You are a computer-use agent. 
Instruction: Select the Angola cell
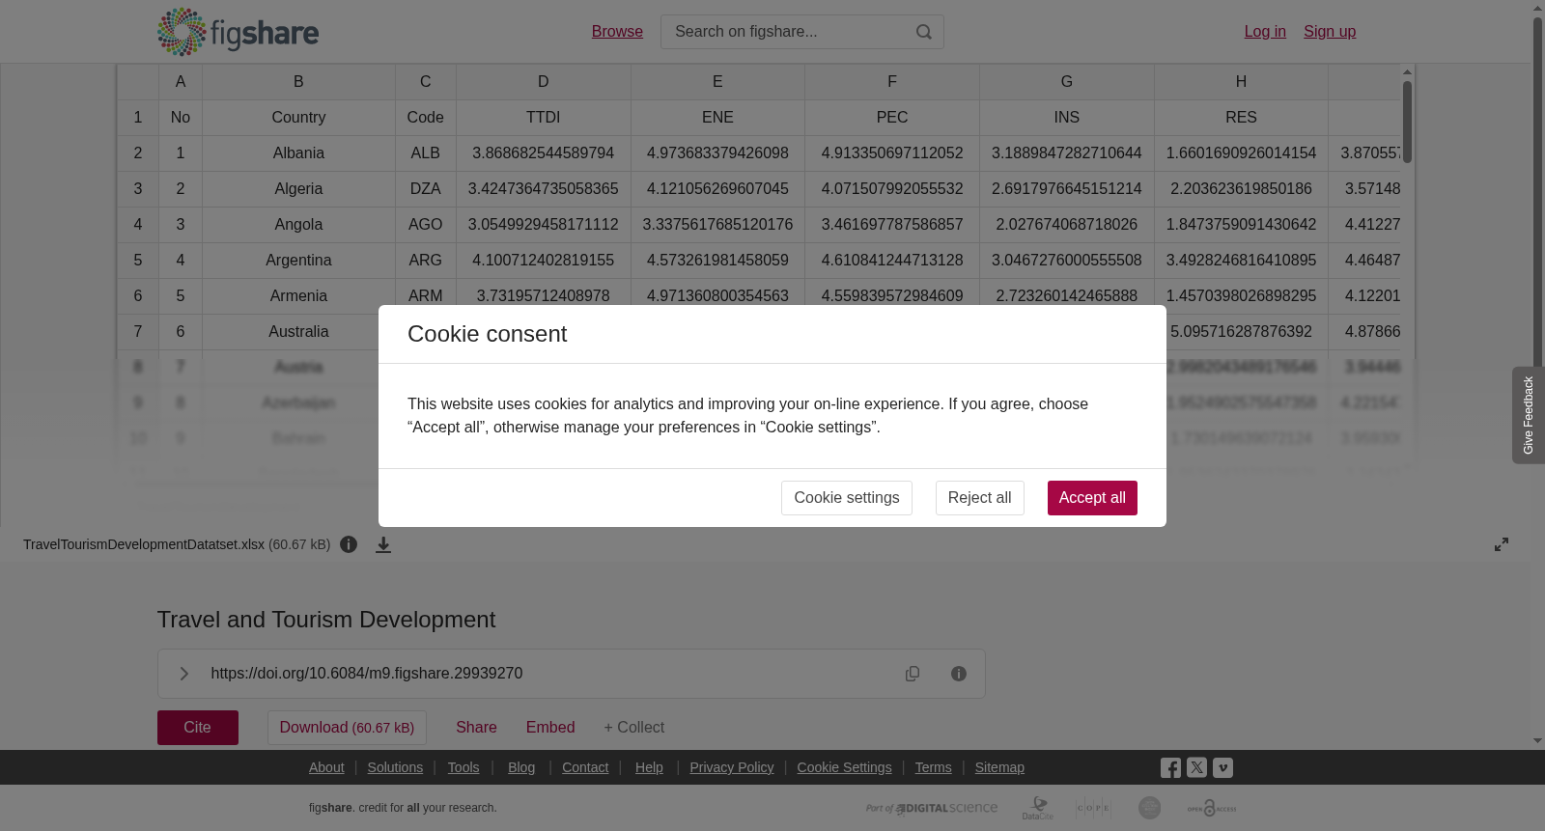[298, 225]
